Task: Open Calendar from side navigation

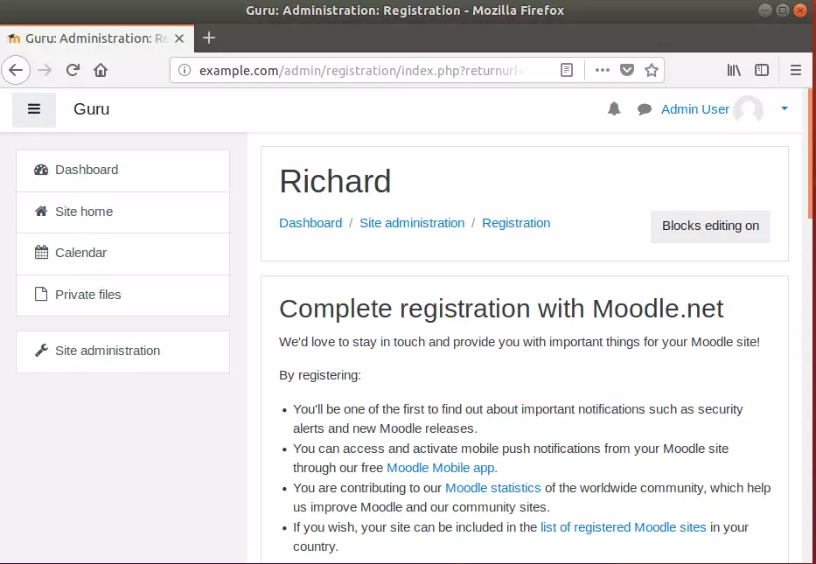Action: pos(122,254)
